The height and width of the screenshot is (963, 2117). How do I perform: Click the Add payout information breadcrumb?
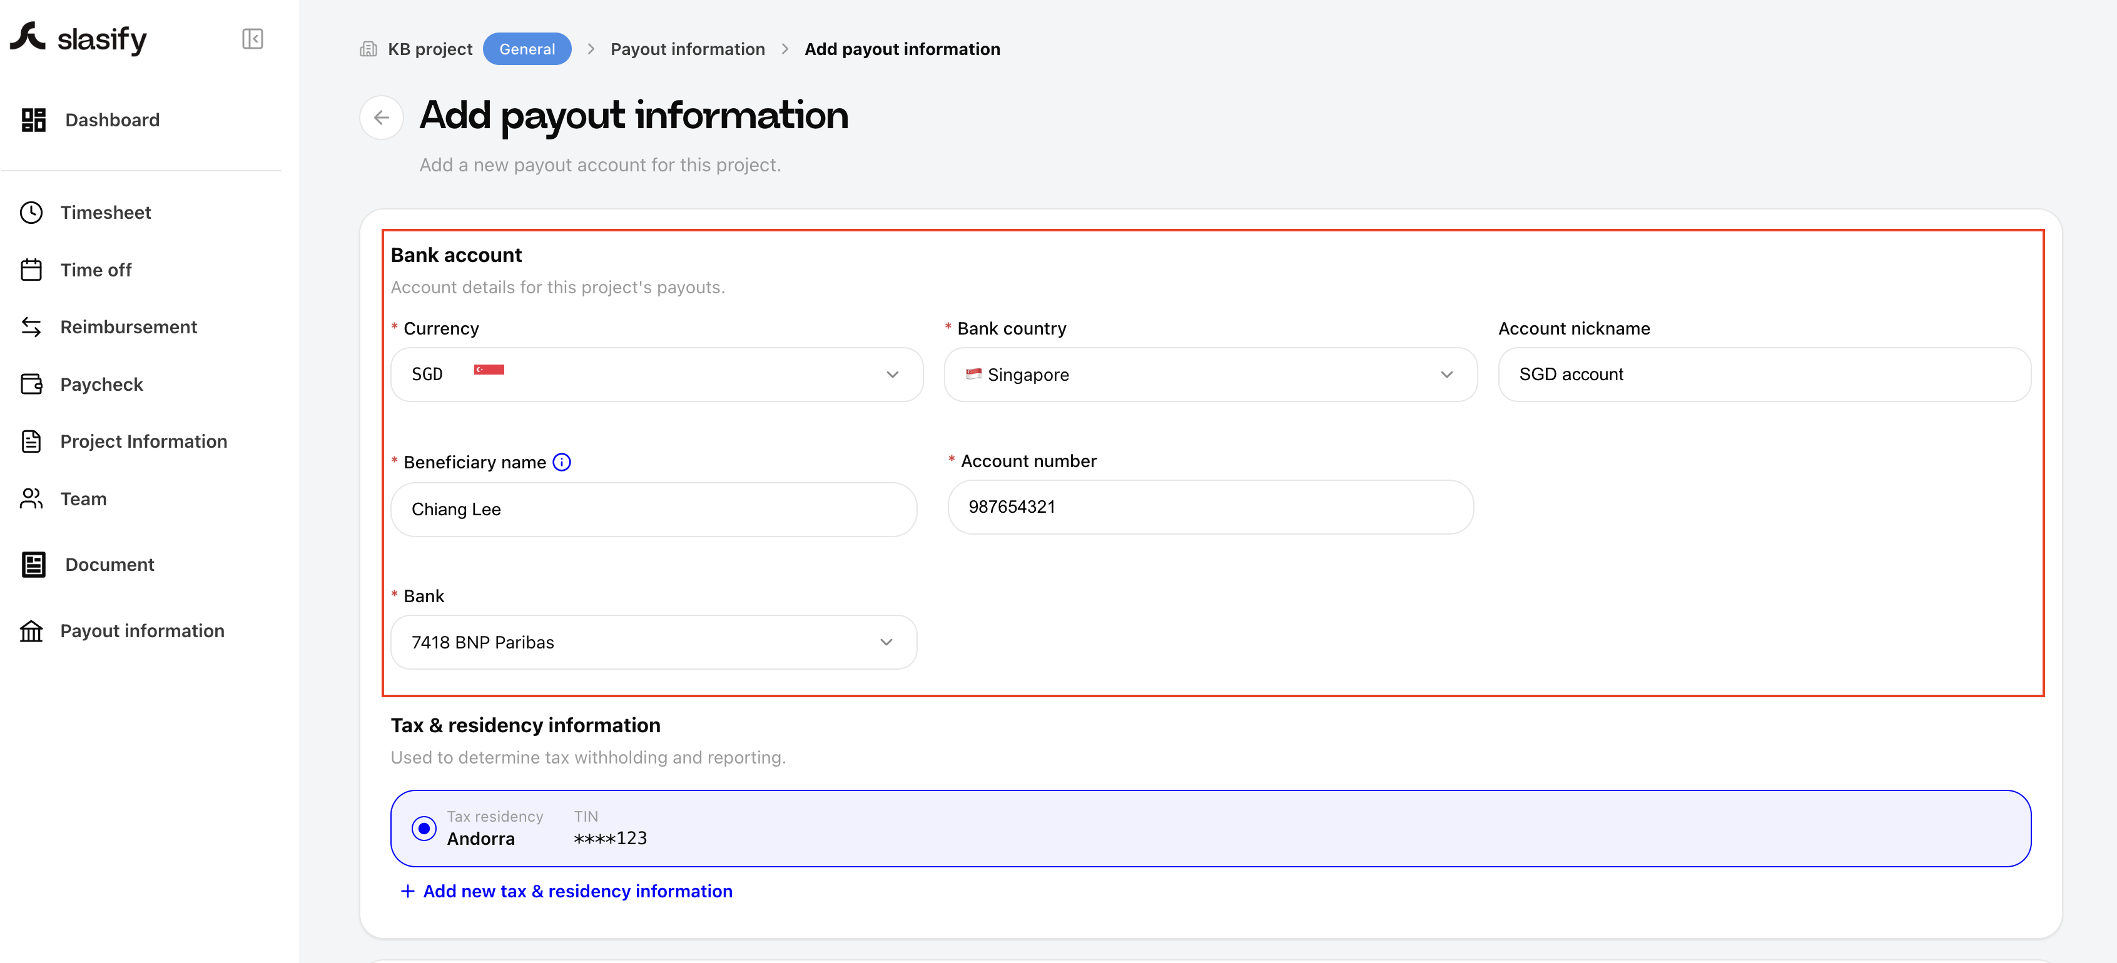pos(901,49)
